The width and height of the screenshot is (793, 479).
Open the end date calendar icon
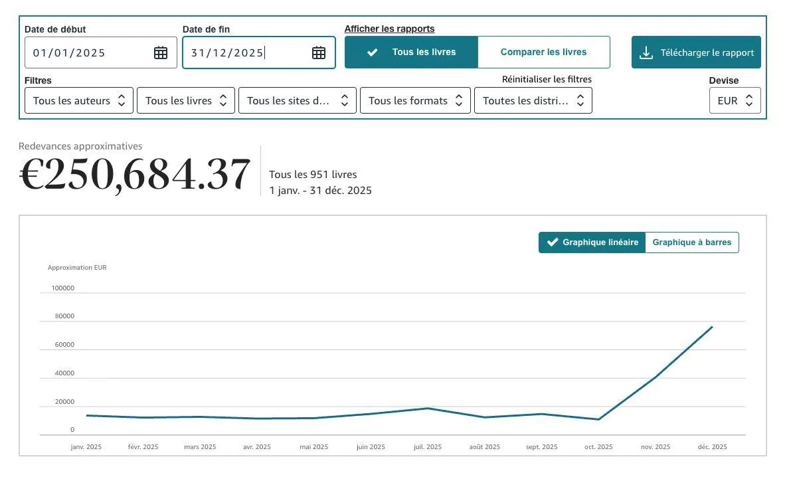click(x=319, y=52)
